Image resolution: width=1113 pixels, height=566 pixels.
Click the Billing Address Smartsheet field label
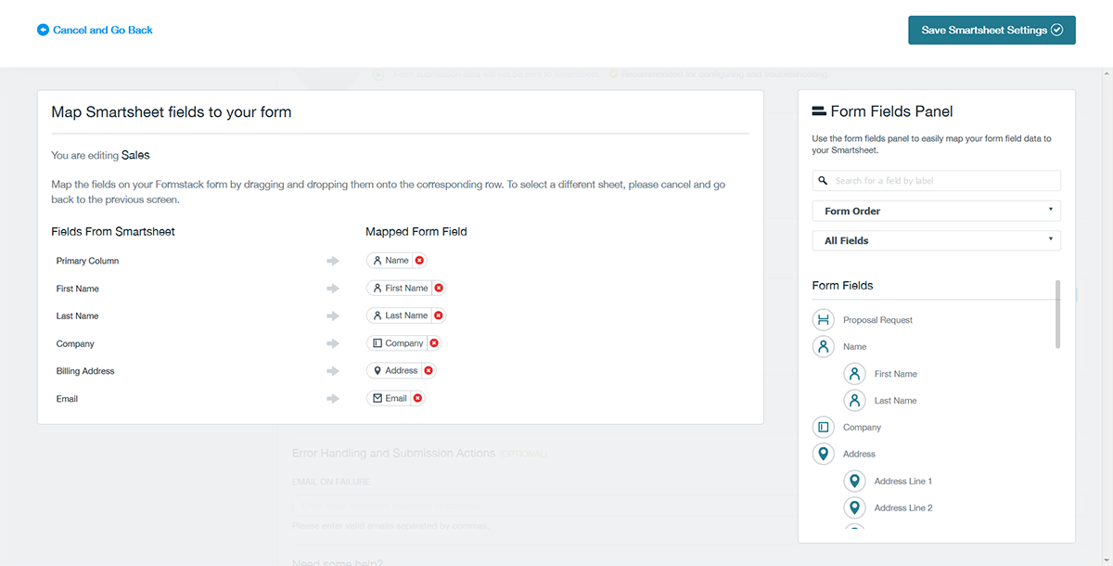point(85,371)
